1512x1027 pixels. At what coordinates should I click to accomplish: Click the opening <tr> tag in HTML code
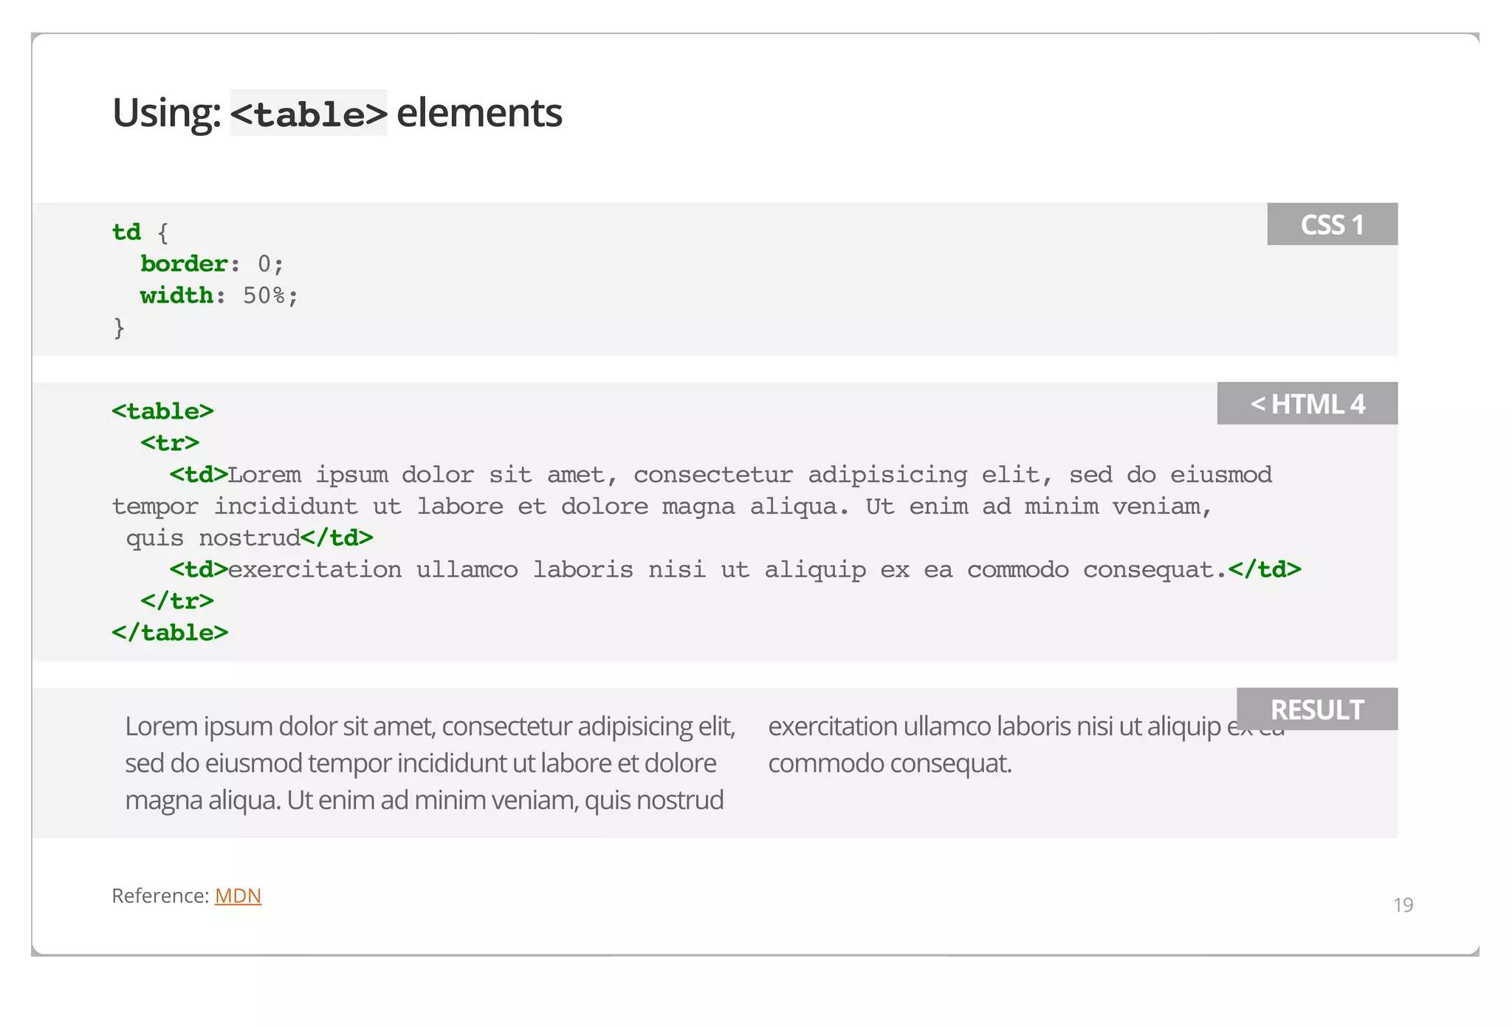(170, 443)
